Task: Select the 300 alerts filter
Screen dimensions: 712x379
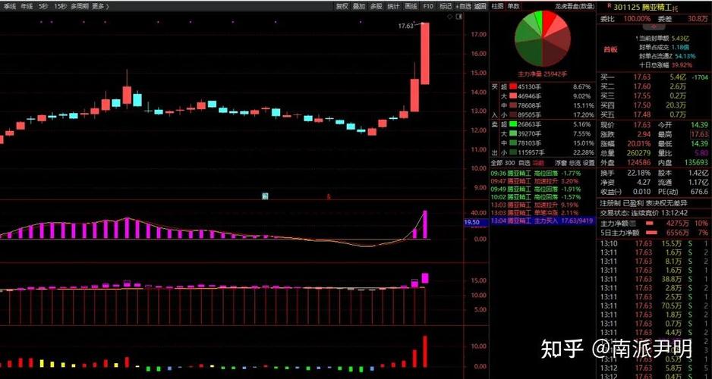Action: (510, 163)
